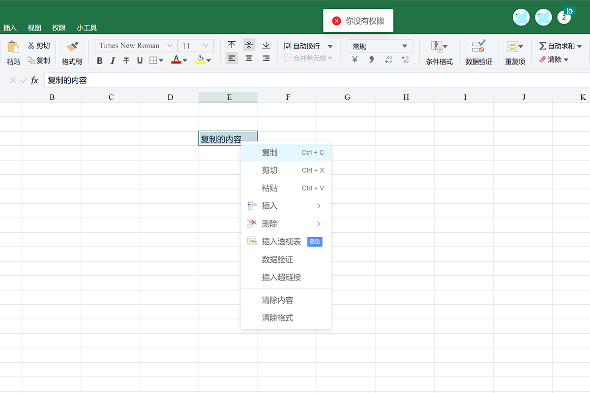Viewport: 590px width, 393px height.
Task: Open the Data Validation (数据验证) toolbar tool
Action: point(479,53)
